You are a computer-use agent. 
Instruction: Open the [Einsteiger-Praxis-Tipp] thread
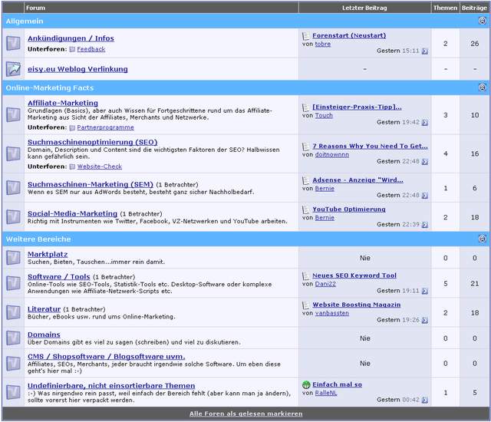(x=357, y=107)
